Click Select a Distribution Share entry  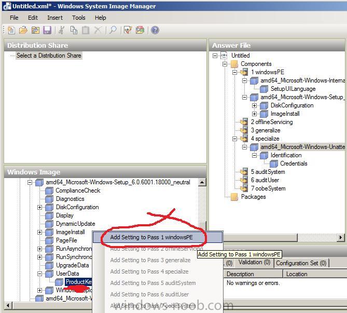click(x=49, y=56)
